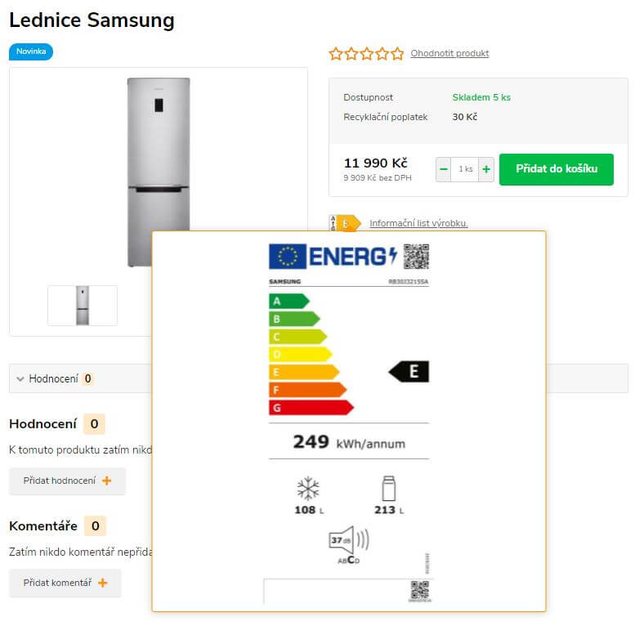Click the Přidat komentář button

[65, 583]
